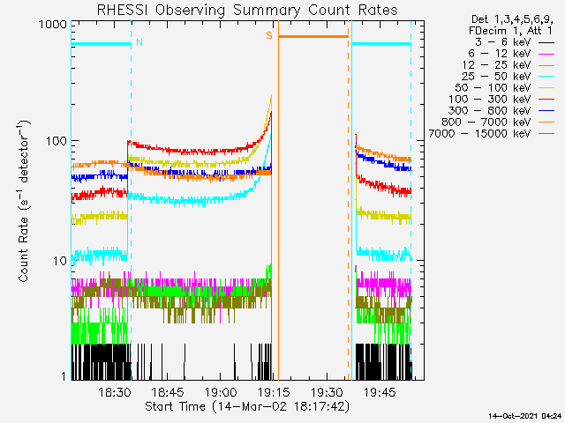Click the yellow 50 - 100 keV legend line
Image resolution: width=565 pixels, height=423 pixels.
tap(546, 88)
